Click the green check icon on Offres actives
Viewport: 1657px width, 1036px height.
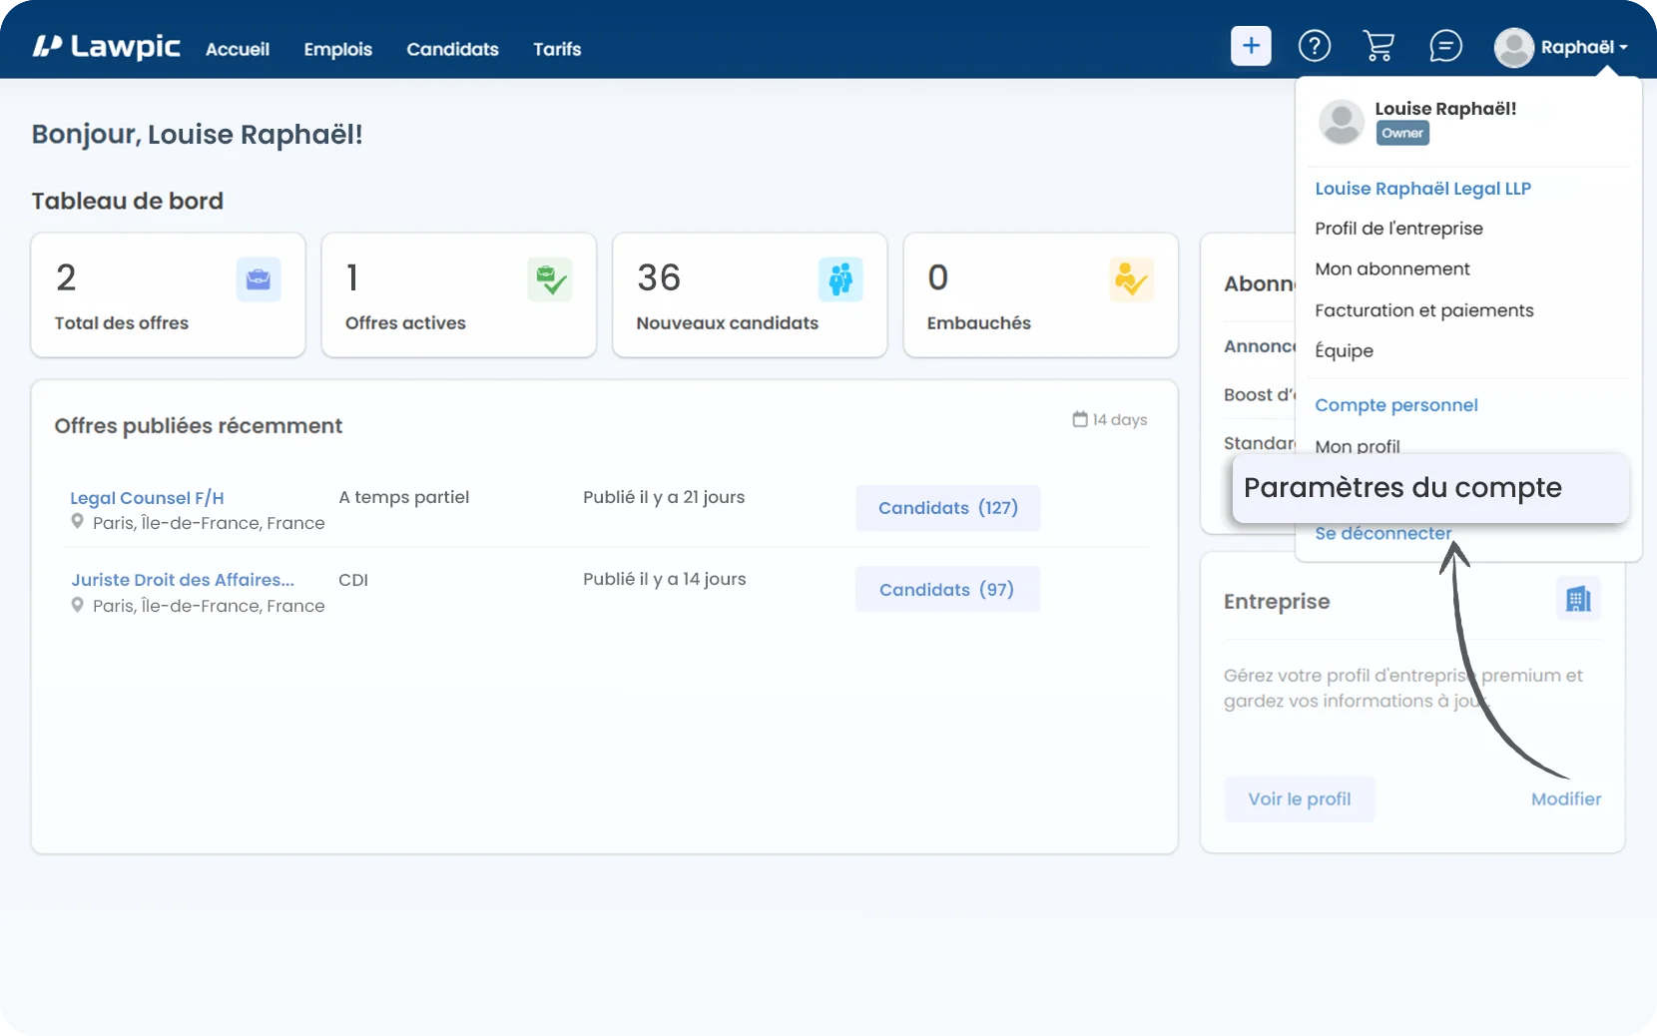pos(550,279)
